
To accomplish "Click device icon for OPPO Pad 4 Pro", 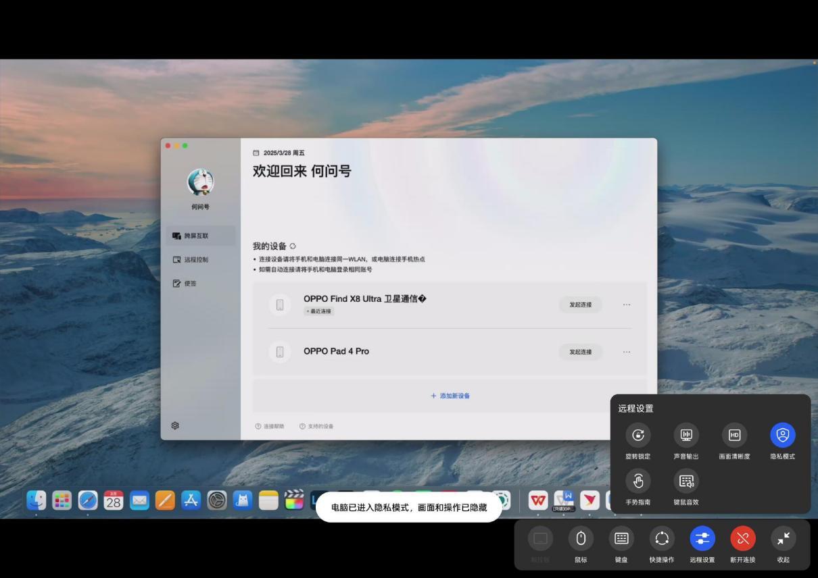I will click(x=280, y=352).
